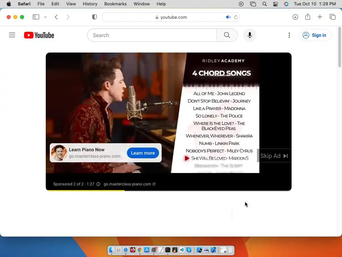Image resolution: width=342 pixels, height=257 pixels.
Task: Open the Edit menu
Action: (55, 4)
